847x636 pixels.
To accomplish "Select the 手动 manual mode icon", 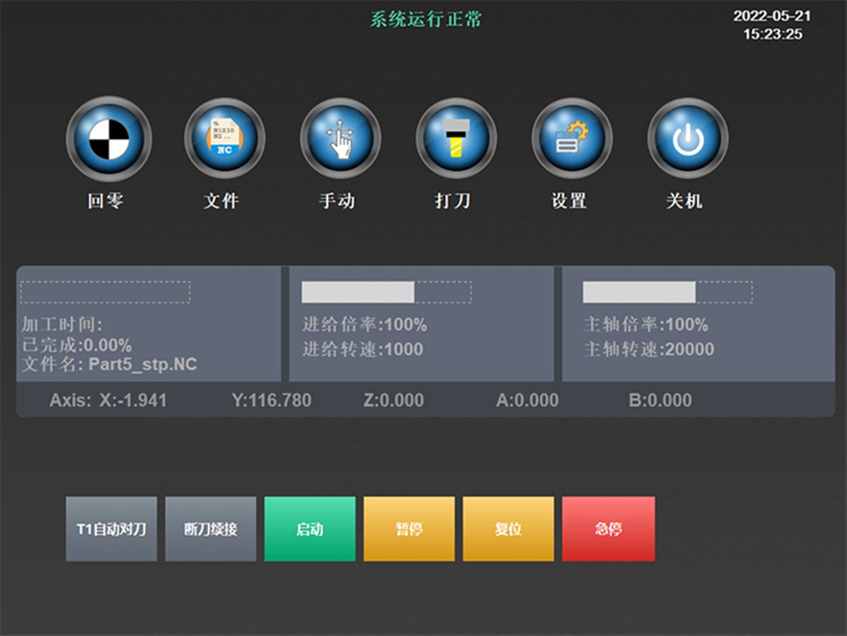I will pos(340,139).
